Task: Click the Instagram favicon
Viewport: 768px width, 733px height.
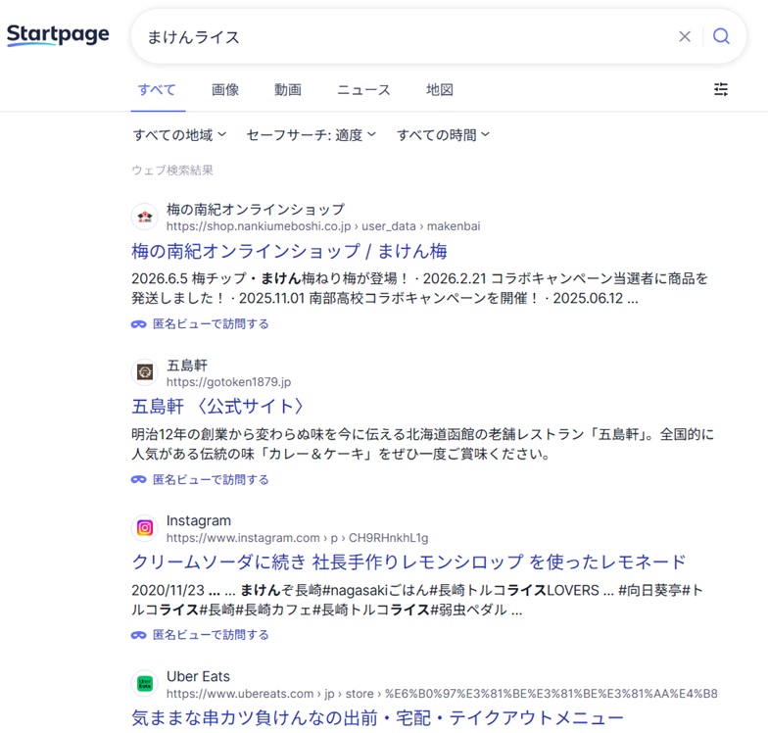Action: pos(145,527)
